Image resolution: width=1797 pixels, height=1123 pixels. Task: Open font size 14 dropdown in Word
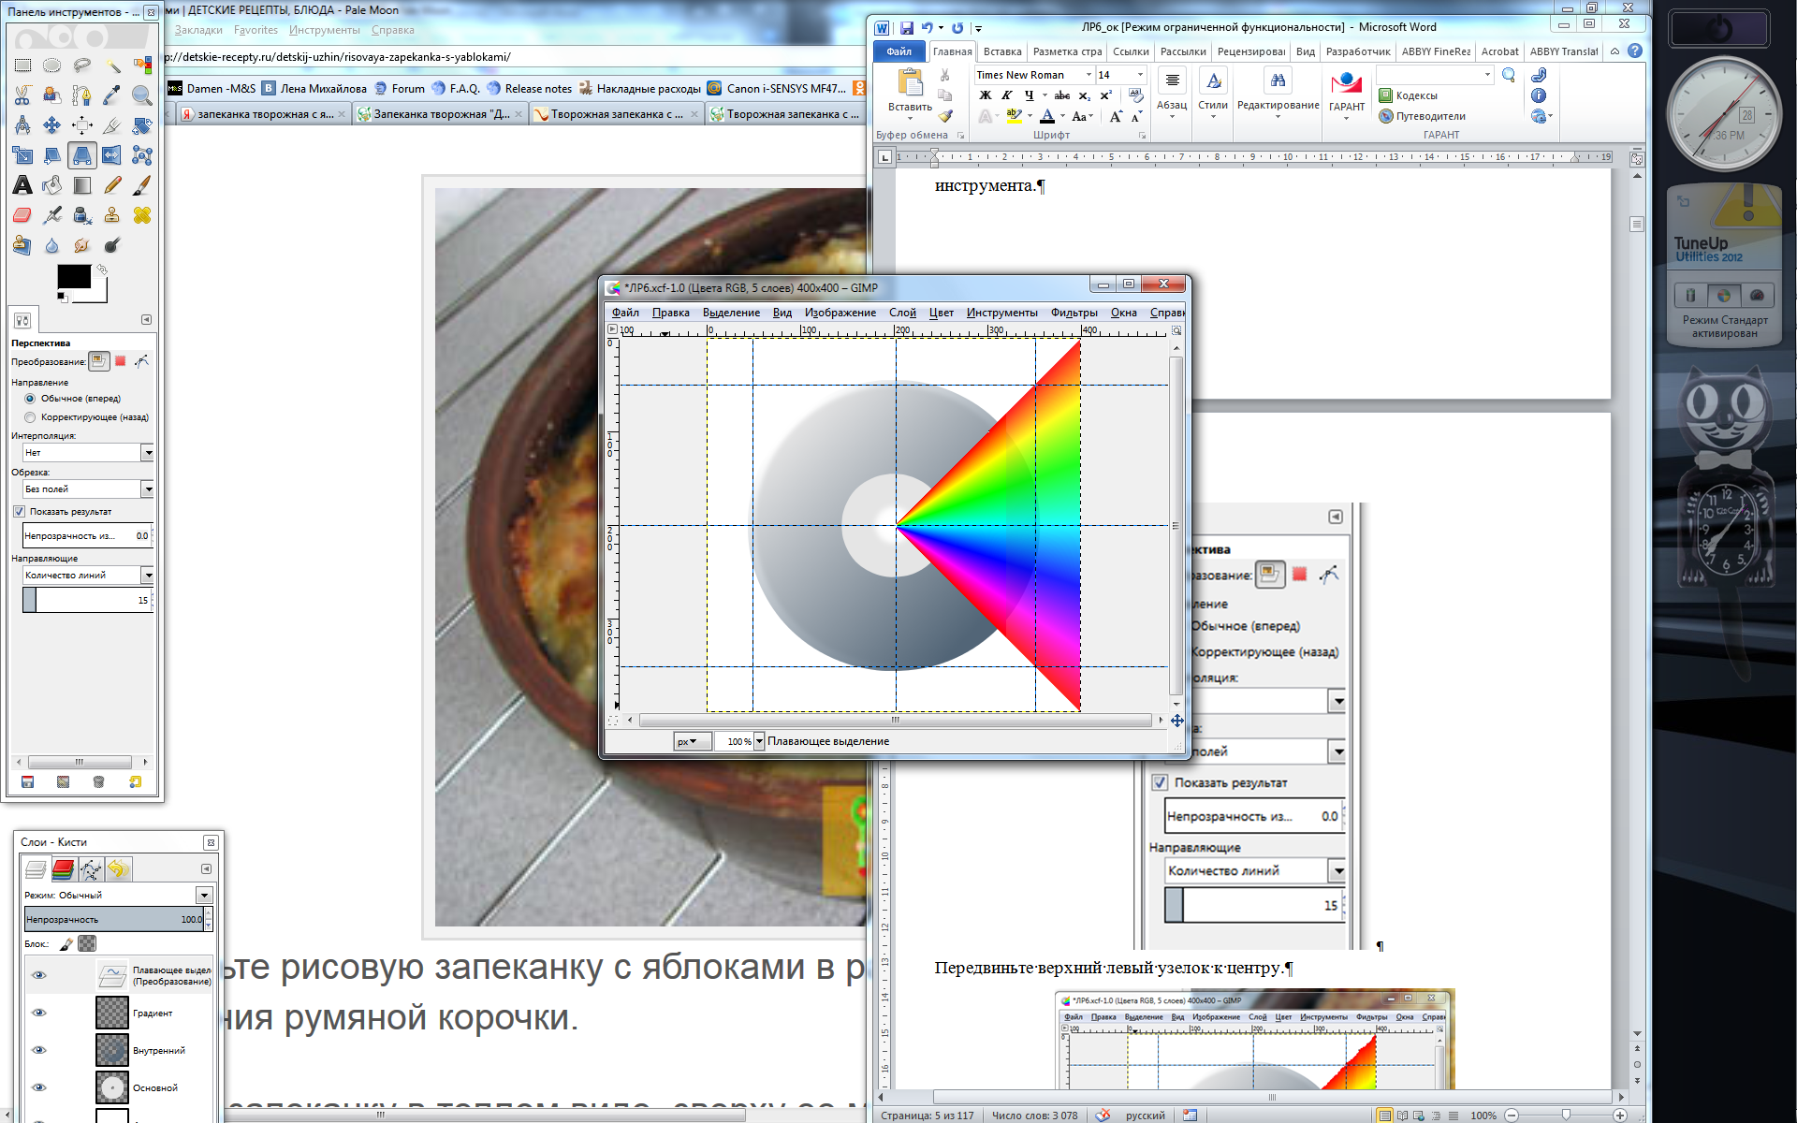1140,75
